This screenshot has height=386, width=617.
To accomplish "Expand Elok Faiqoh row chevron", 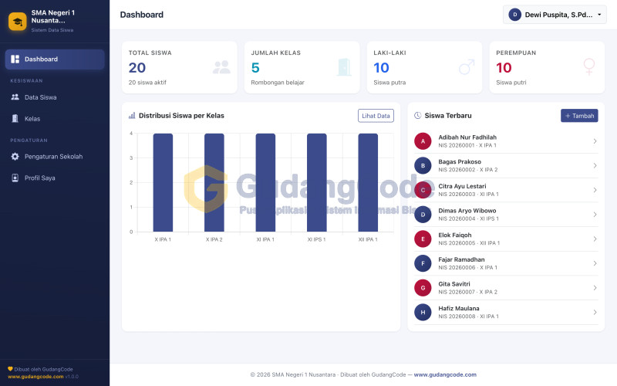I will (x=595, y=239).
